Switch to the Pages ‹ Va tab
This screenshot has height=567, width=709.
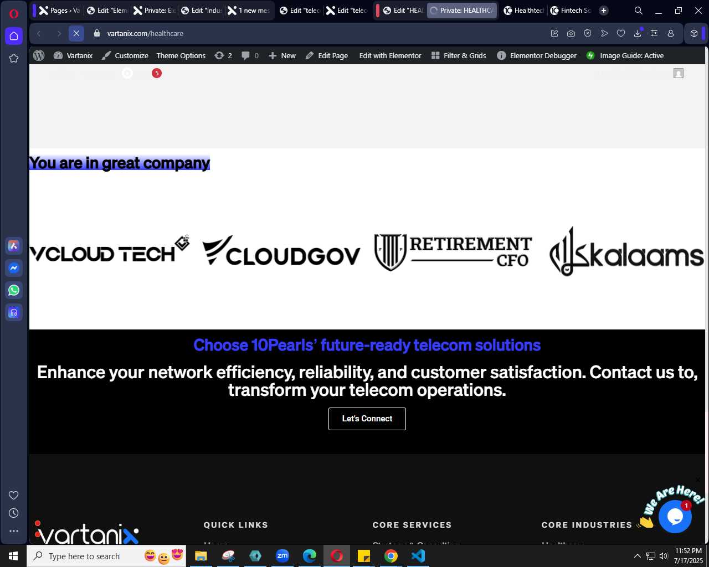tap(60, 11)
